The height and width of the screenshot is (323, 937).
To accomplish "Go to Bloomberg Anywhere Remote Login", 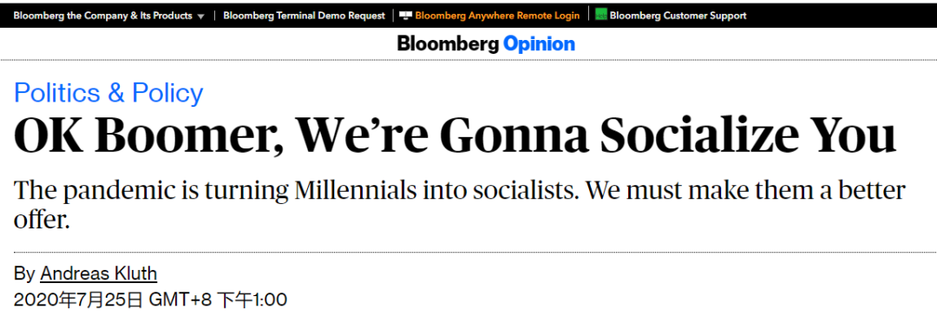I will pyautogui.click(x=497, y=16).
